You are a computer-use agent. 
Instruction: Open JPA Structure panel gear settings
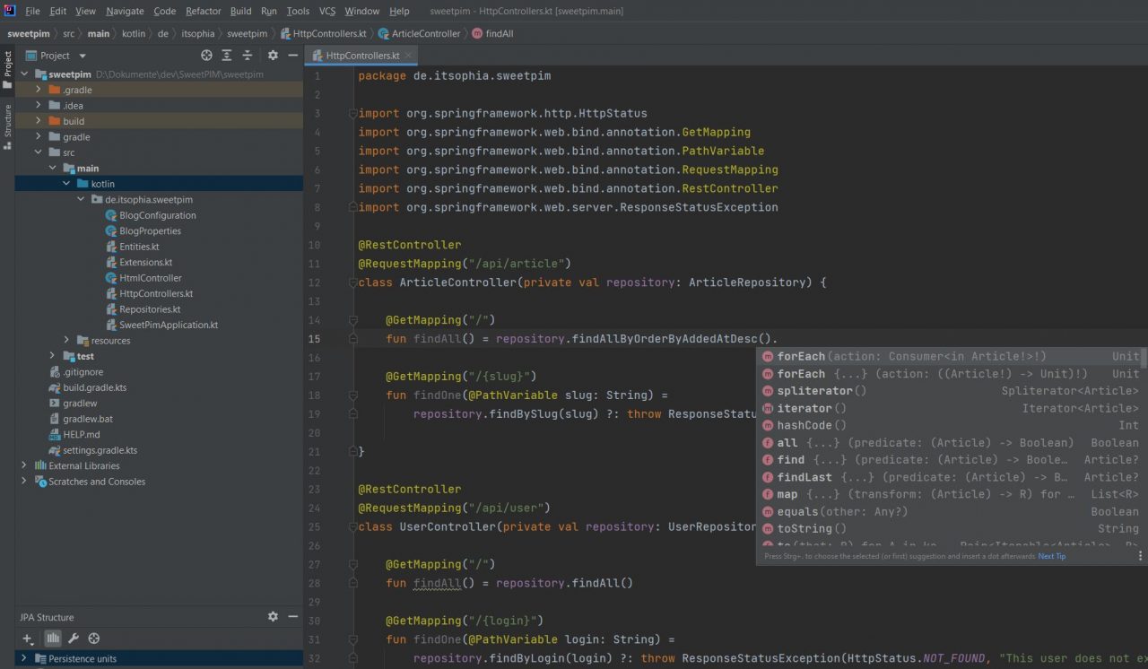(273, 617)
